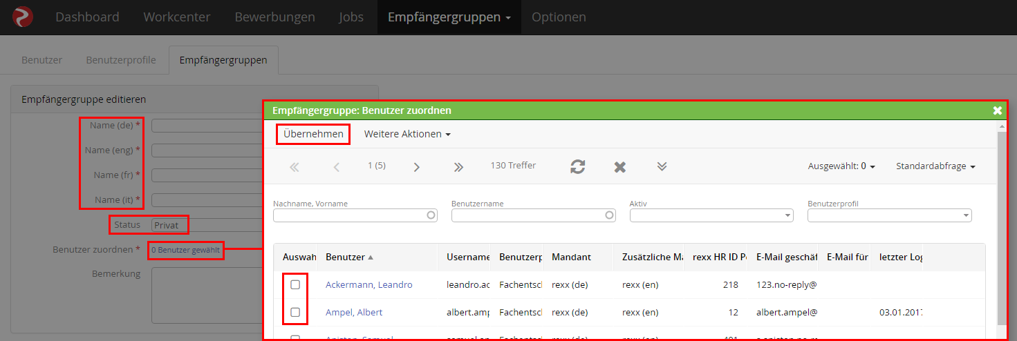The image size is (1017, 341).
Task: Click the Name (de) input field
Action: tap(207, 126)
